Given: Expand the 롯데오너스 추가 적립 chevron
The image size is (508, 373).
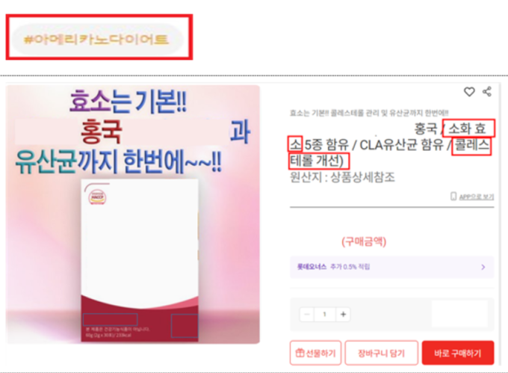Looking at the screenshot, I should (483, 267).
